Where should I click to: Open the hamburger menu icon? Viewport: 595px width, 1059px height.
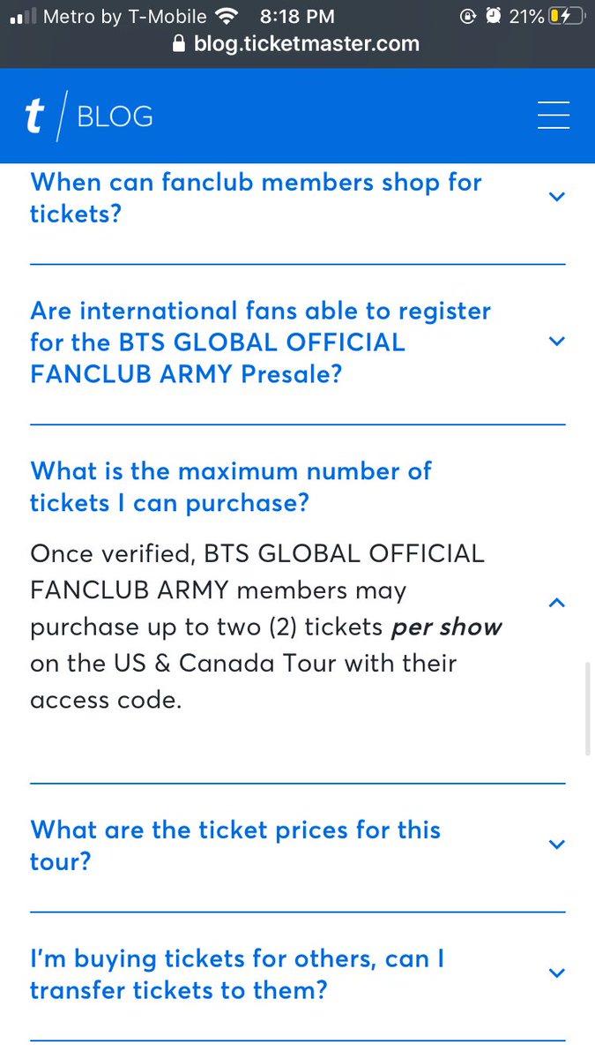tap(553, 116)
